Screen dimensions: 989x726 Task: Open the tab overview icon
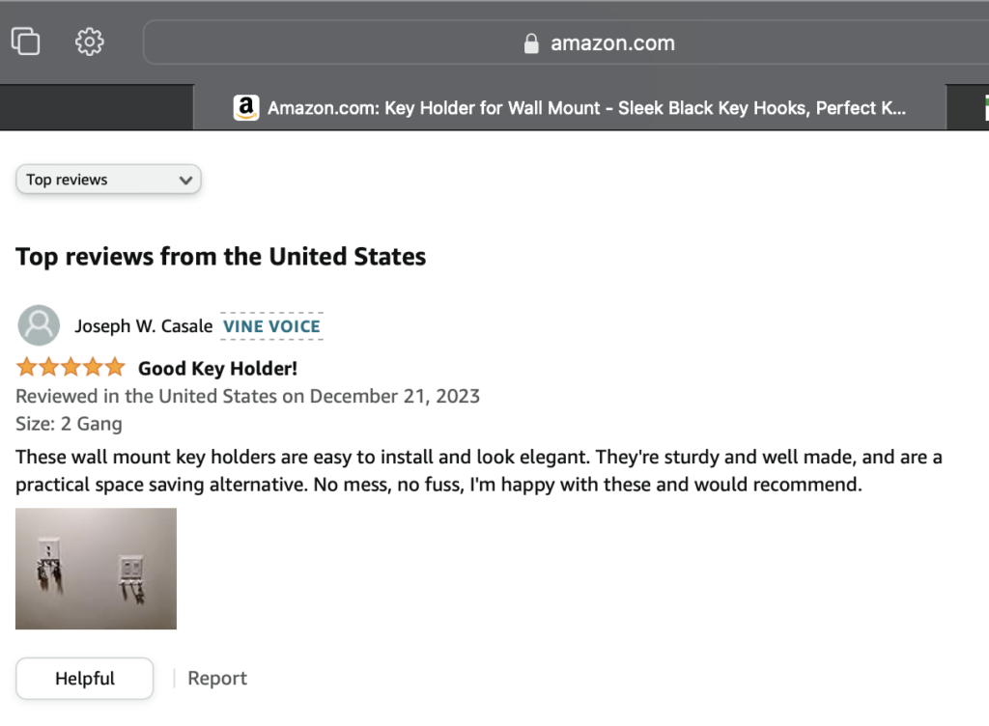25,42
